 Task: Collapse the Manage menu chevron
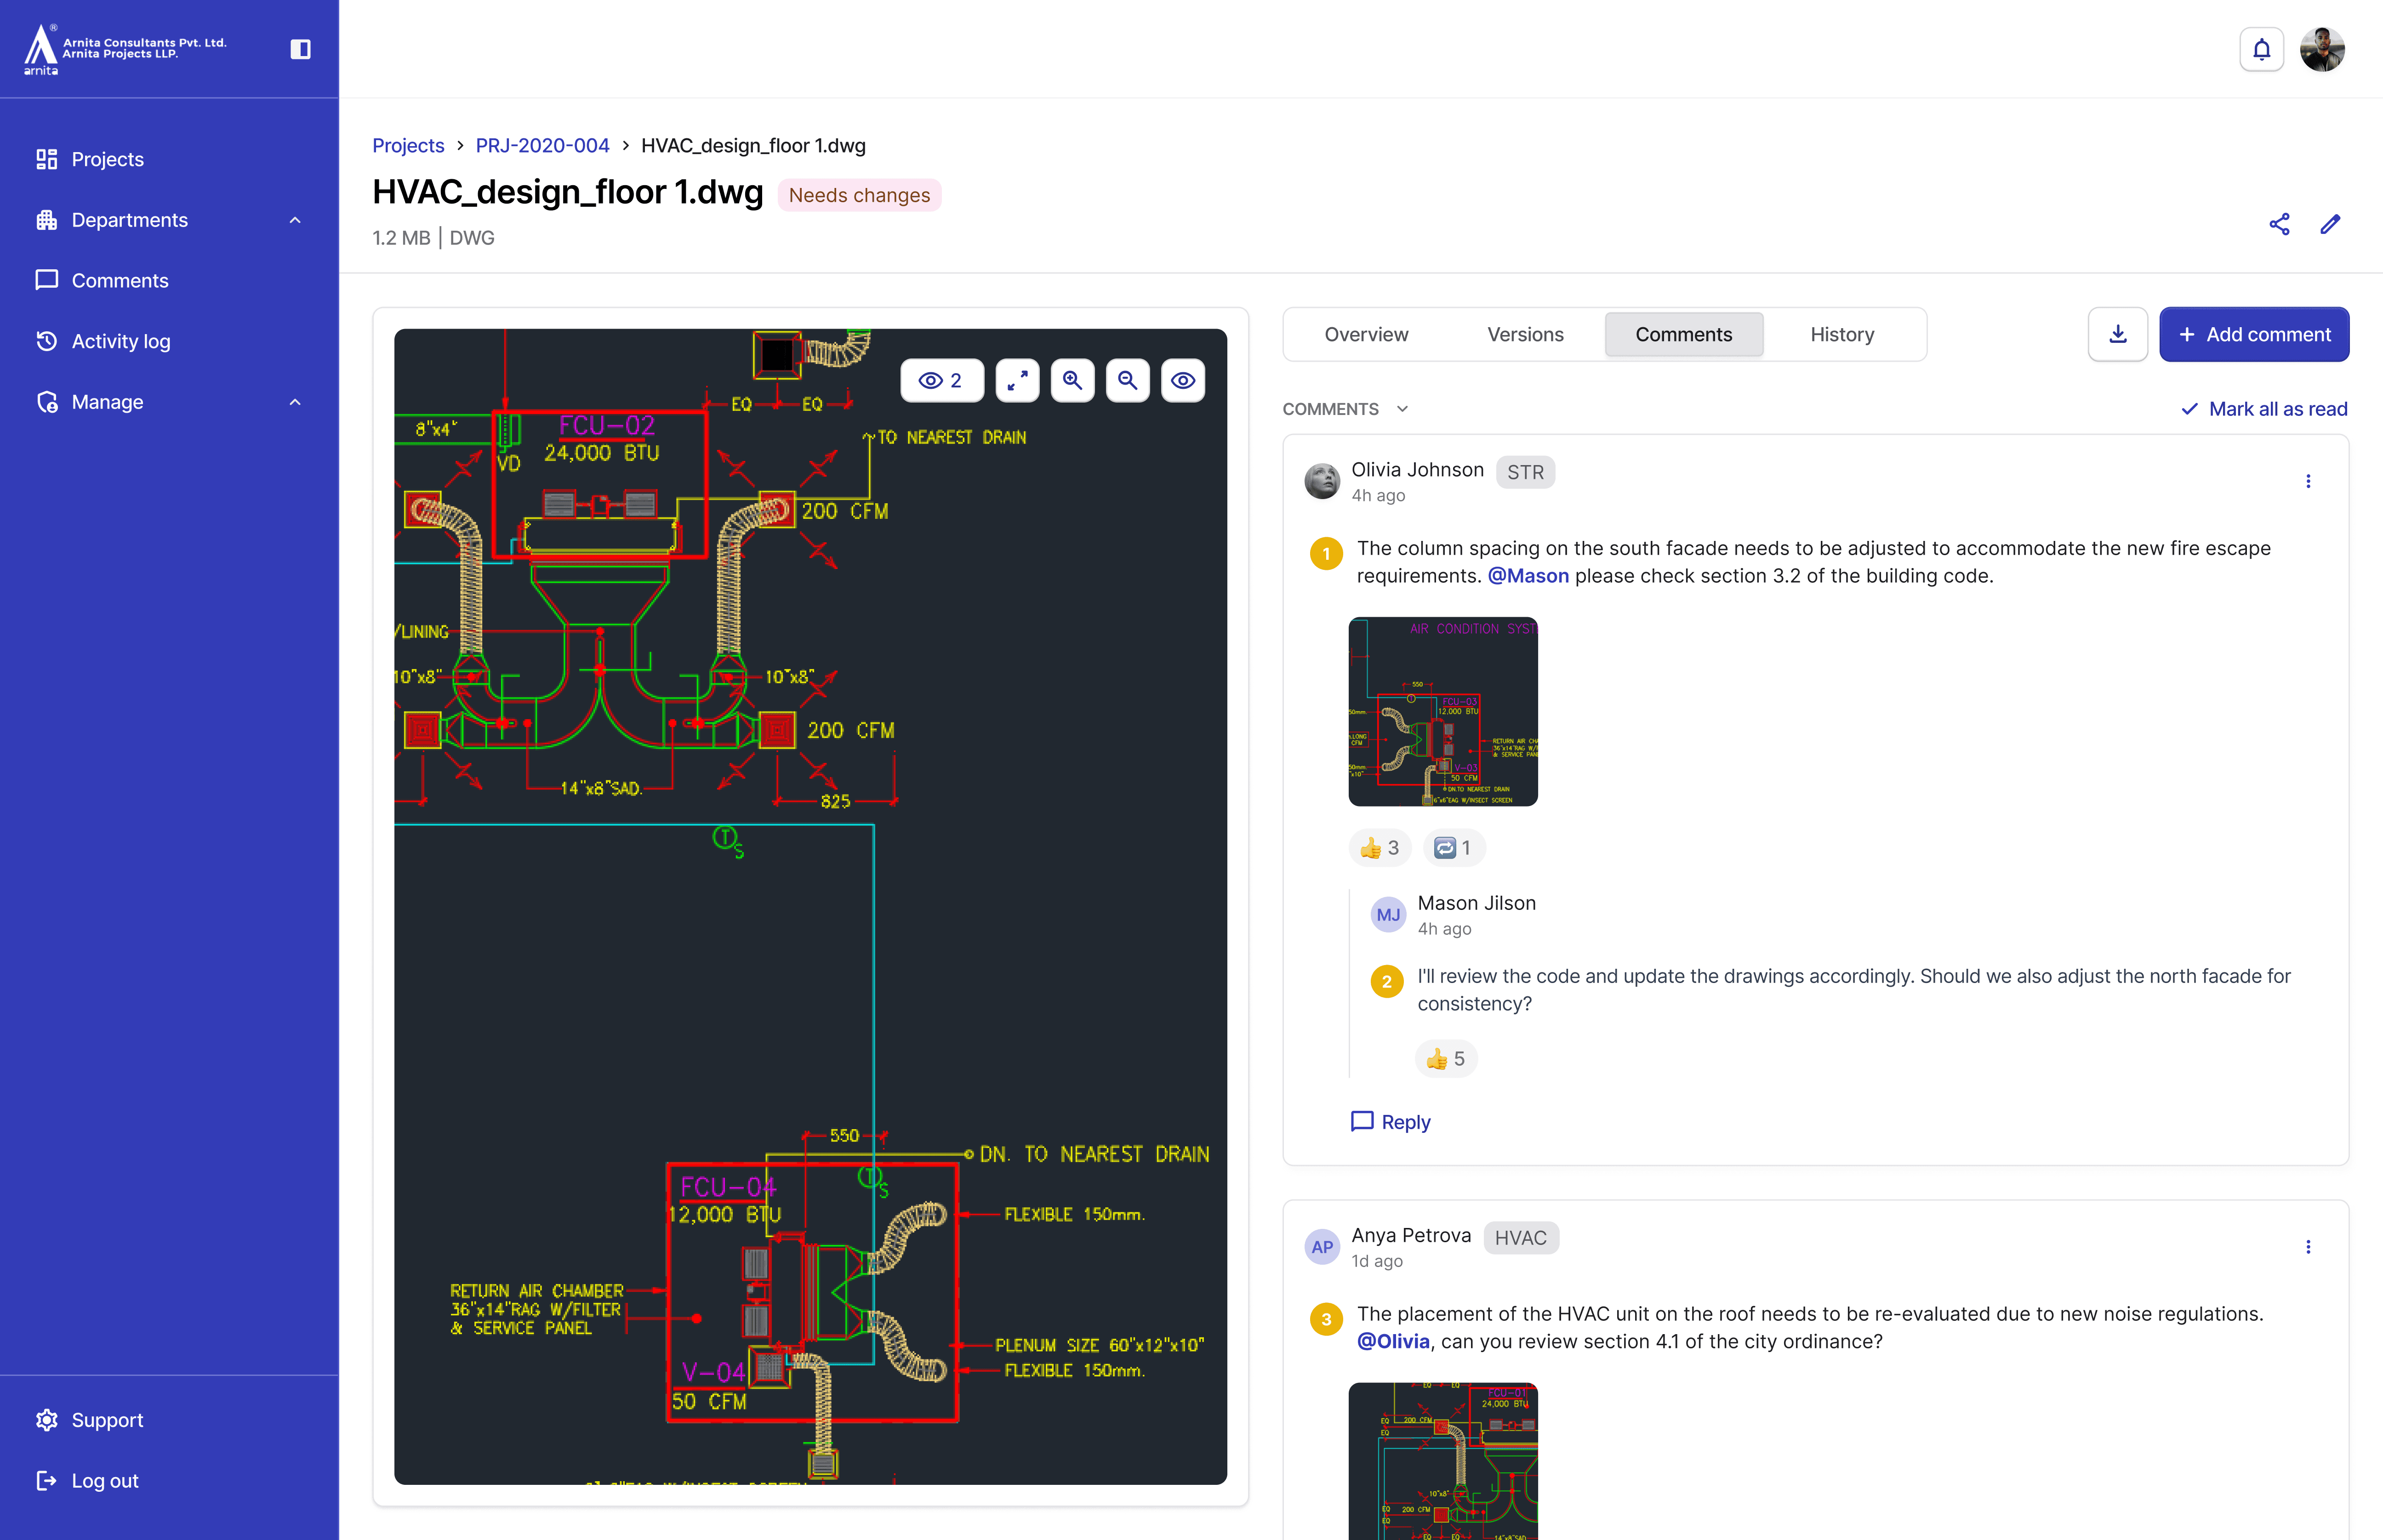point(295,402)
